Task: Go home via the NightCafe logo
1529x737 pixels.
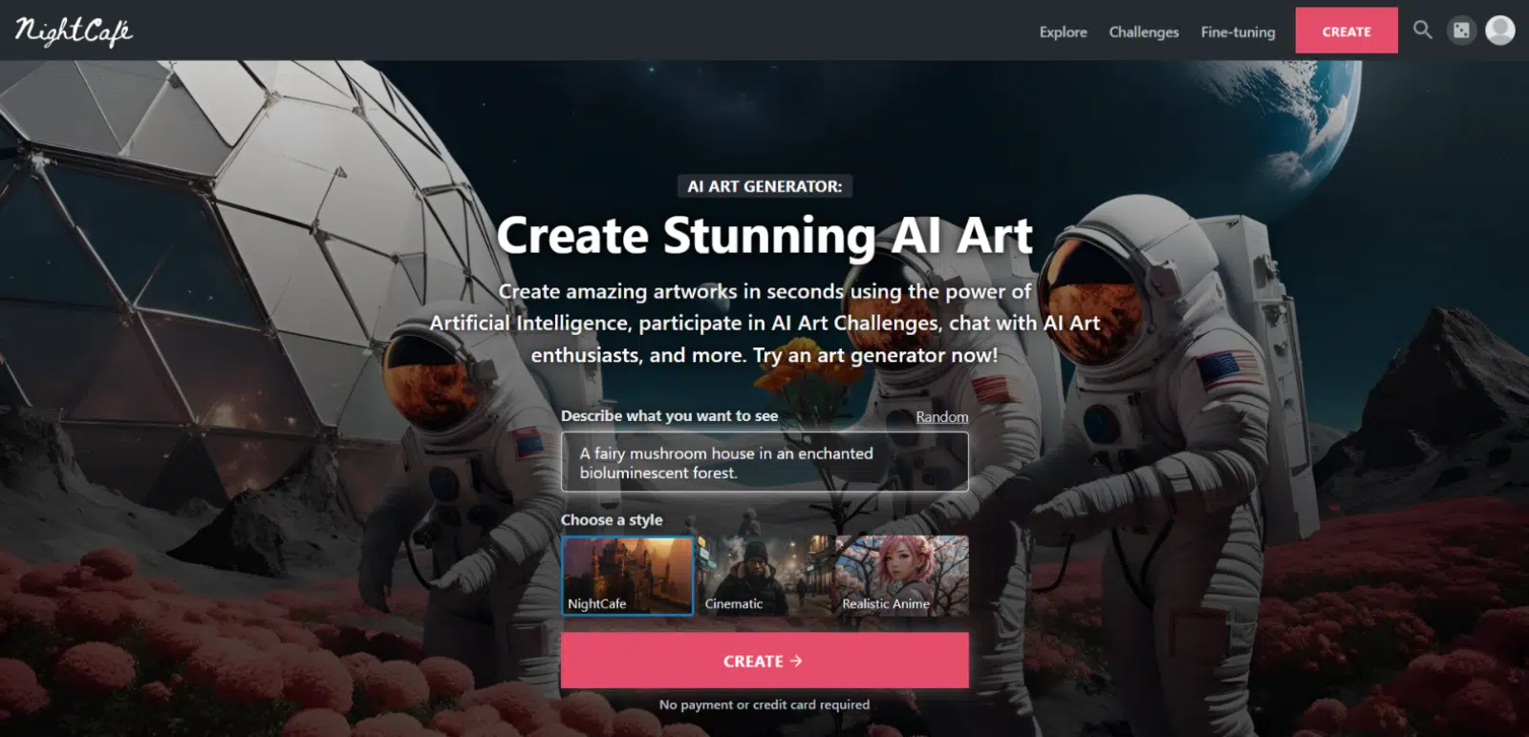Action: 73,32
